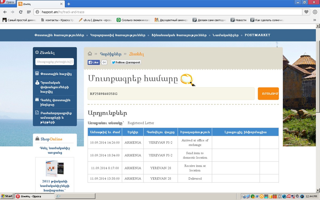Expand the bookmarks bar overflow chevron
This screenshot has height=200, width=320.
coord(315,20)
